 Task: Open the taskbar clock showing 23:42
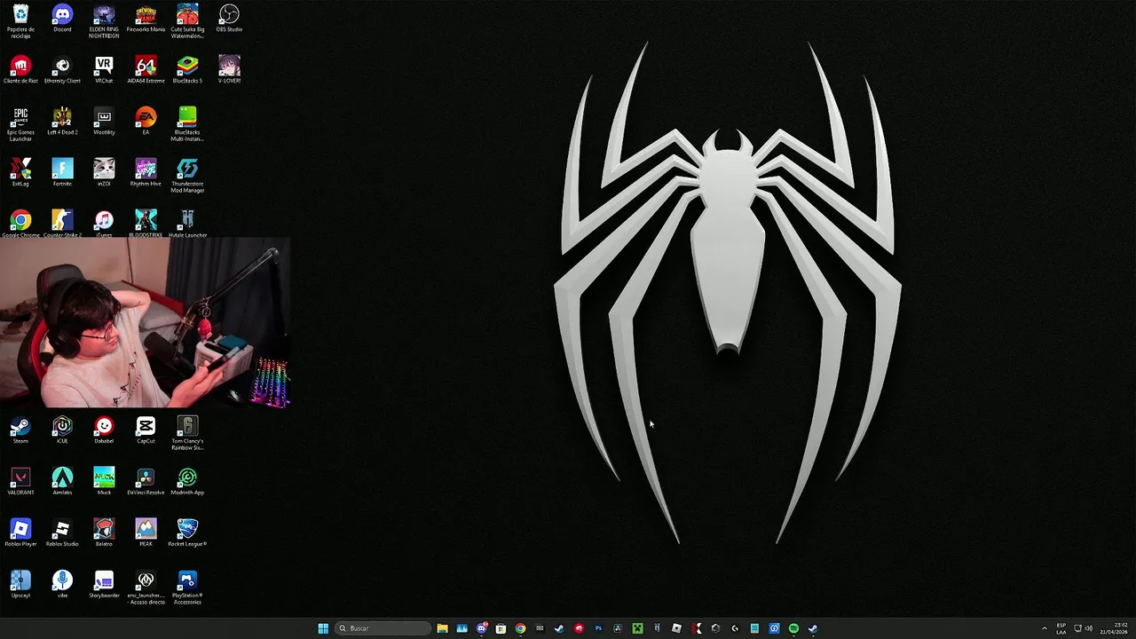[x=1114, y=628]
